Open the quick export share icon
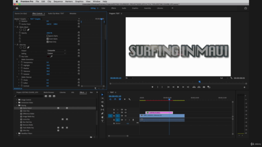Screen dimensions: 262x147 click(x=246, y=8)
